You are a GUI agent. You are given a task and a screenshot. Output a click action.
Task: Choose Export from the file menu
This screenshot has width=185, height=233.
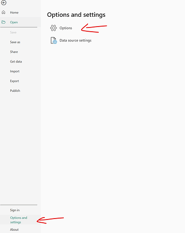click(x=14, y=81)
